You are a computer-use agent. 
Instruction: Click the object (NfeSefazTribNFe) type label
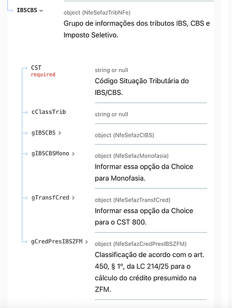click(97, 13)
